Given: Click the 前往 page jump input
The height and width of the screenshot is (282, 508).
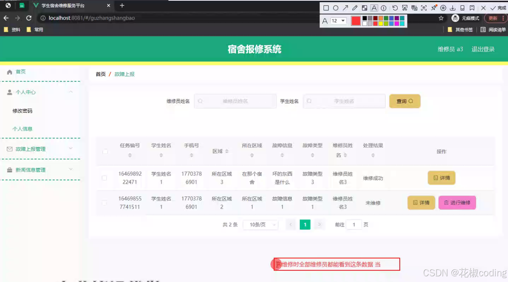Looking at the screenshot, I should (x=354, y=225).
